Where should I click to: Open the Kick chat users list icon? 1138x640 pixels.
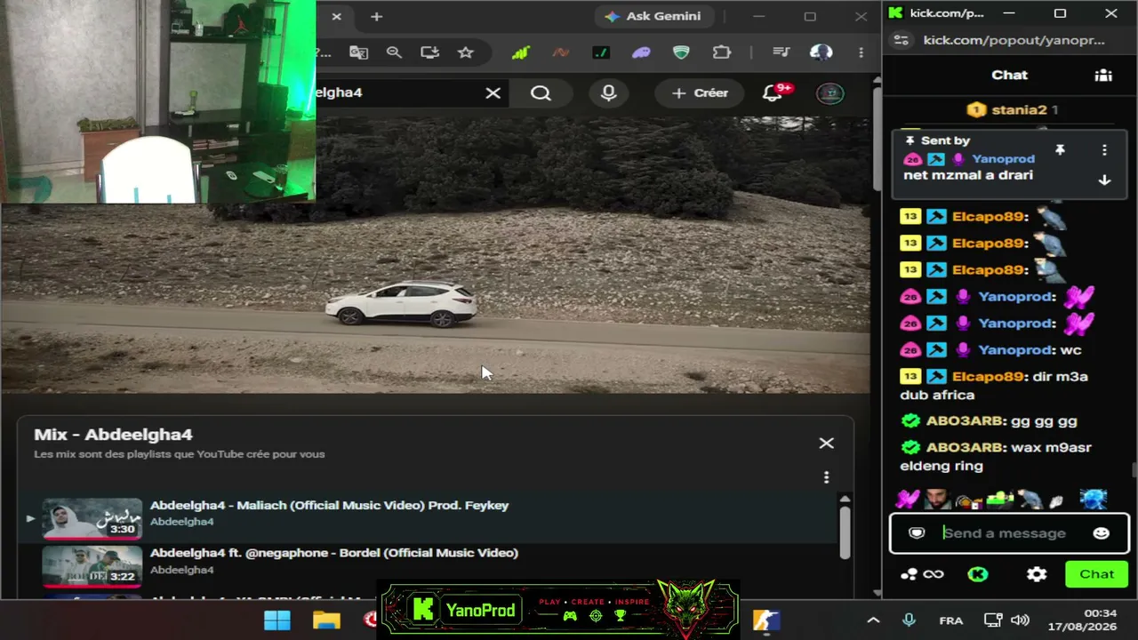[x=1103, y=75]
